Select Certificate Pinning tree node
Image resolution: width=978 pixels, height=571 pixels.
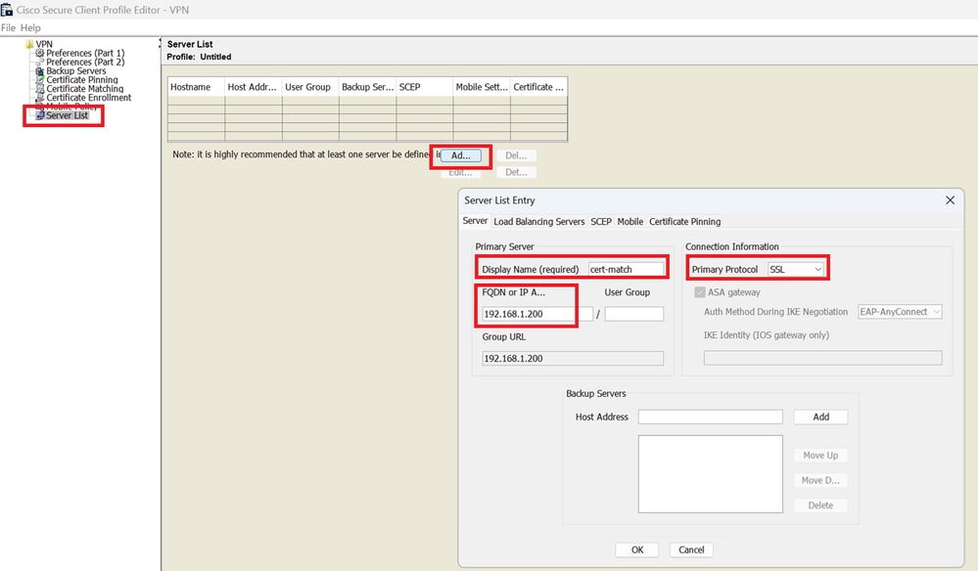pyautogui.click(x=81, y=80)
